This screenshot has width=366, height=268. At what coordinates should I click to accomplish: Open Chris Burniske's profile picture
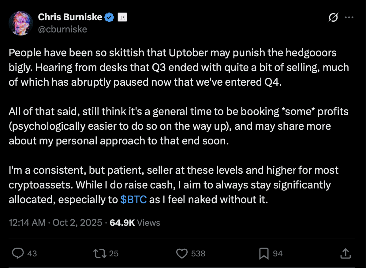pyautogui.click(x=21, y=23)
